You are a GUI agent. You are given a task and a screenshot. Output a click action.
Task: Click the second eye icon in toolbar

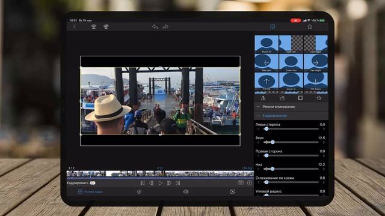pyautogui.click(x=106, y=26)
